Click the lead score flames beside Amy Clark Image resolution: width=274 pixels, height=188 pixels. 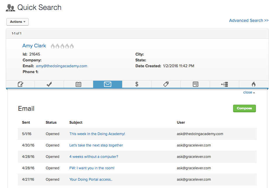click(x=62, y=46)
